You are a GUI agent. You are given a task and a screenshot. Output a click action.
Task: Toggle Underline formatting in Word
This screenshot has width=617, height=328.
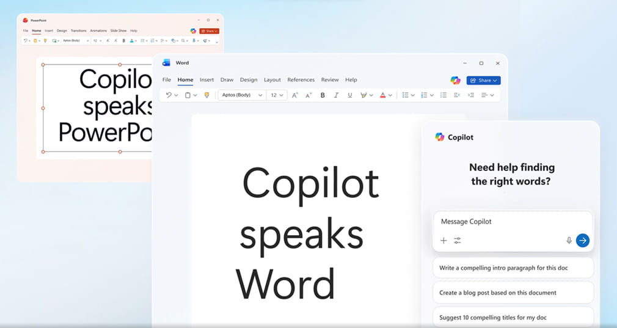(349, 95)
